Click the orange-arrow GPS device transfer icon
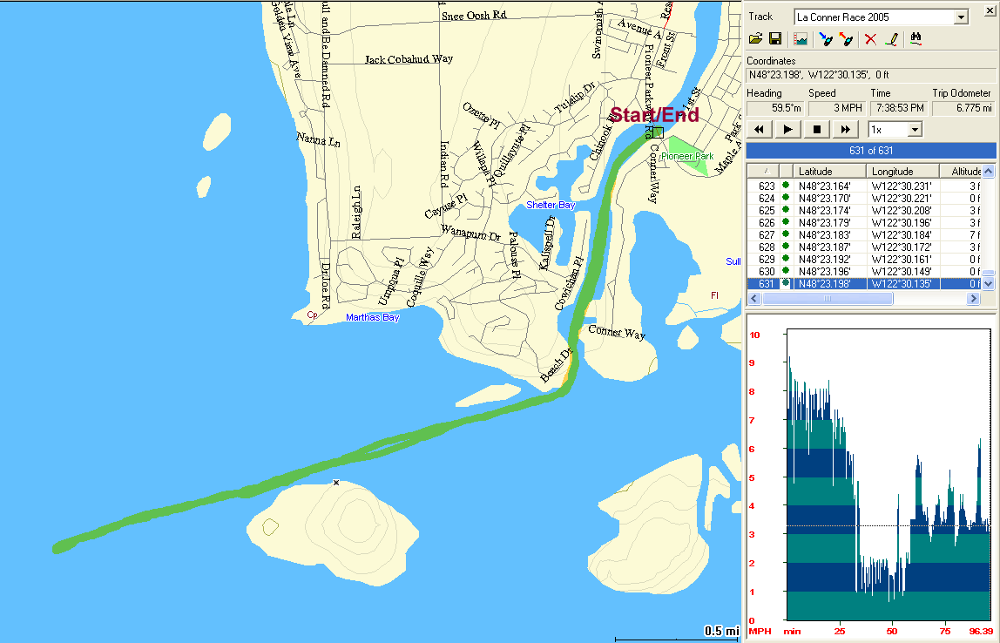 click(x=845, y=39)
